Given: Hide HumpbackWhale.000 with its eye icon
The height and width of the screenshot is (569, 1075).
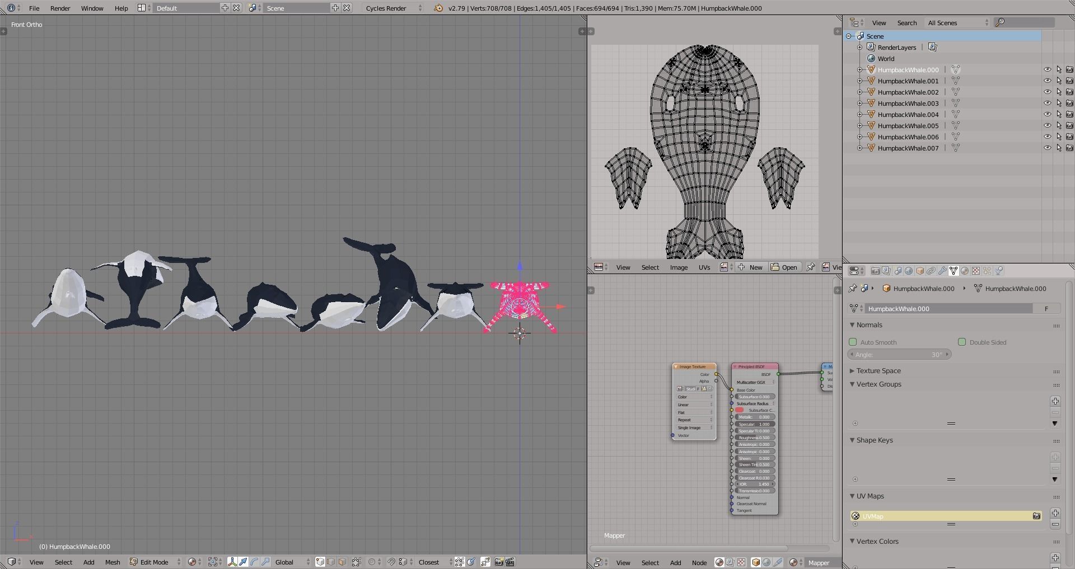Looking at the screenshot, I should (1047, 70).
